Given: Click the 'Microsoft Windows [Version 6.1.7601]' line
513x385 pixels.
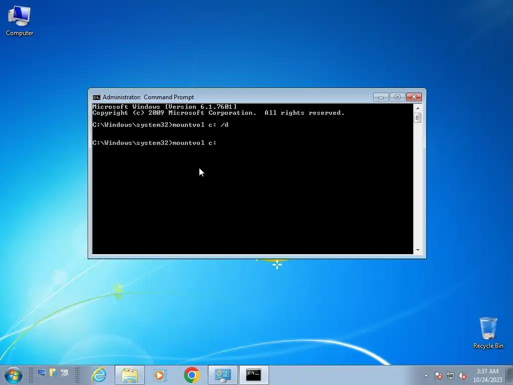Looking at the screenshot, I should coord(164,107).
